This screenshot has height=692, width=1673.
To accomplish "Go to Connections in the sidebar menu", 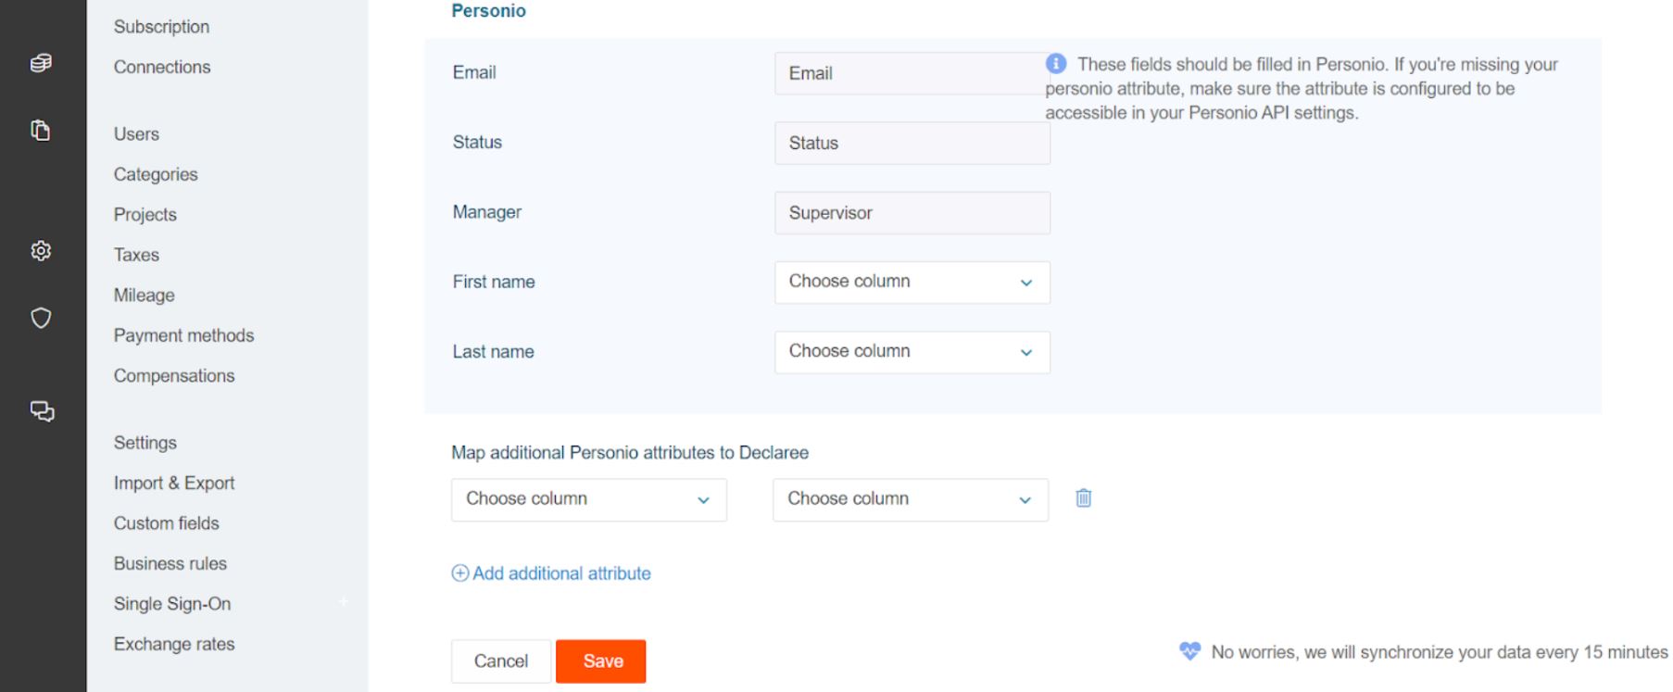I will (162, 67).
